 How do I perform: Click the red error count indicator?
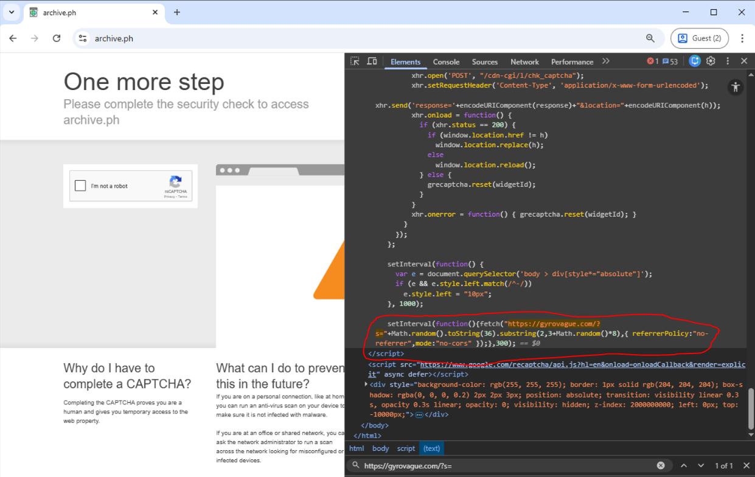pos(652,61)
